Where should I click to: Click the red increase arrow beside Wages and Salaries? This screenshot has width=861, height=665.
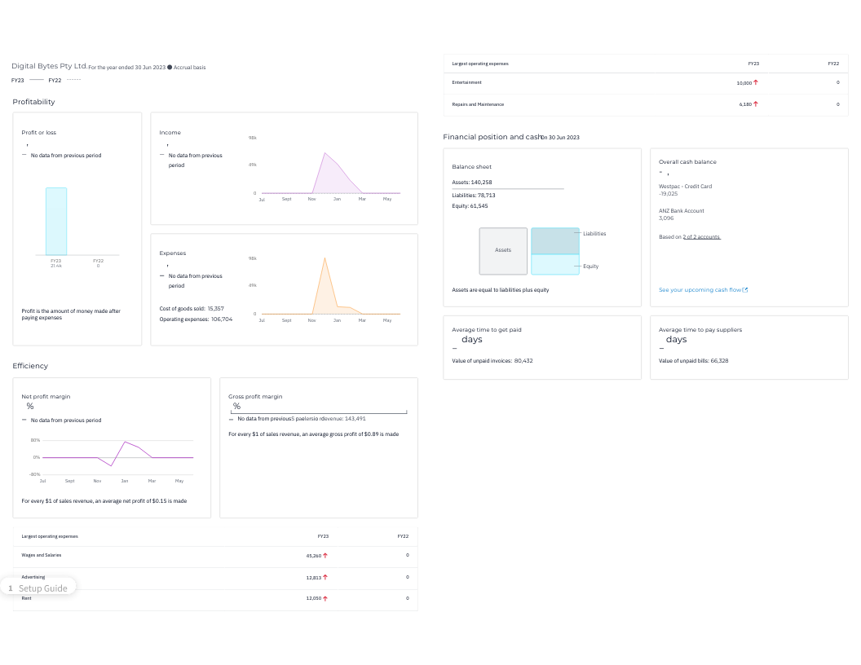[x=325, y=555]
